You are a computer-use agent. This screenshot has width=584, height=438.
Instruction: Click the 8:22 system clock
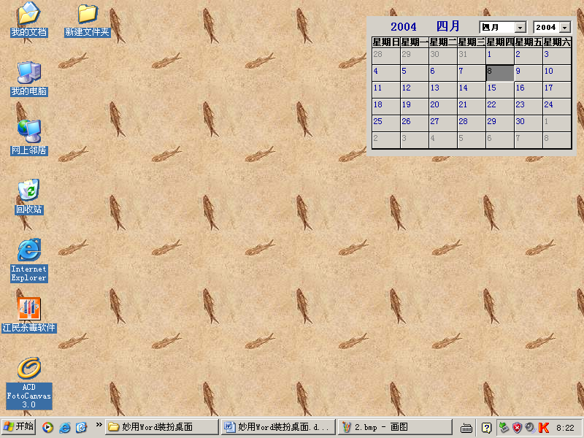(565, 428)
